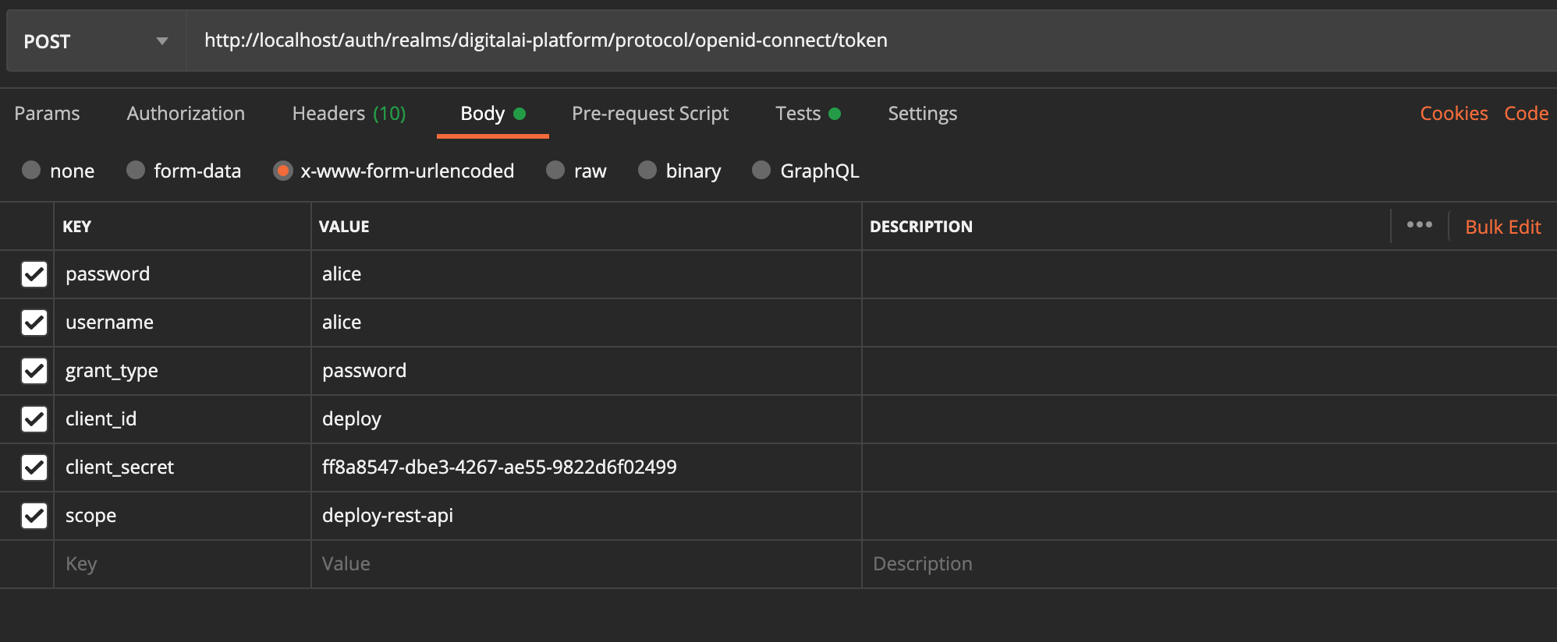The width and height of the screenshot is (1557, 642).
Task: Open the POST method dropdown
Action: pos(96,41)
